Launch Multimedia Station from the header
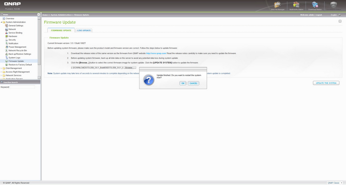The width and height of the screenshot is (346, 185). coord(296,6)
